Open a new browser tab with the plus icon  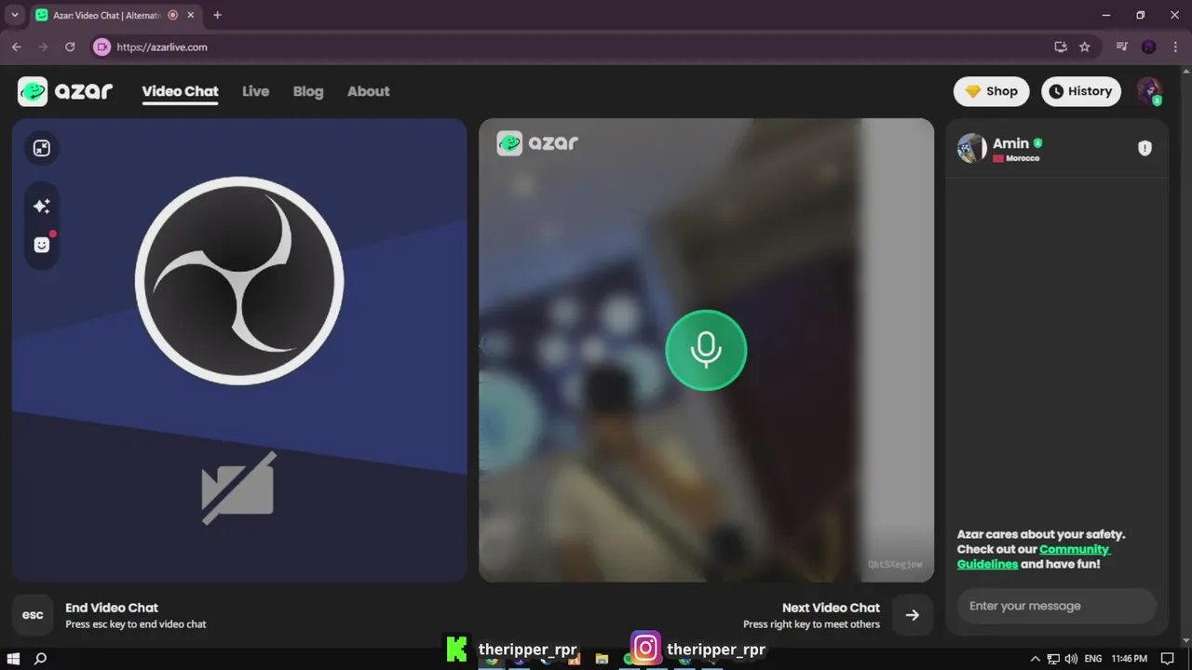(x=217, y=15)
